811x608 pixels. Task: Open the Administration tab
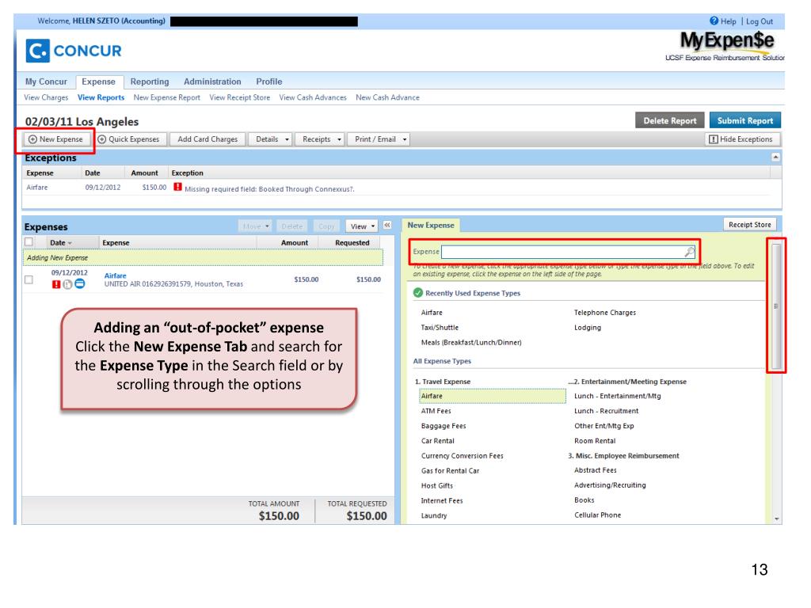212,82
